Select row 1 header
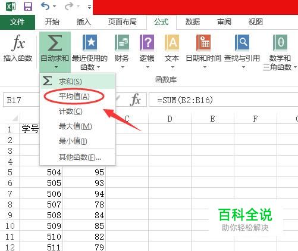Viewport: 298px width, 251px height. 10,129
